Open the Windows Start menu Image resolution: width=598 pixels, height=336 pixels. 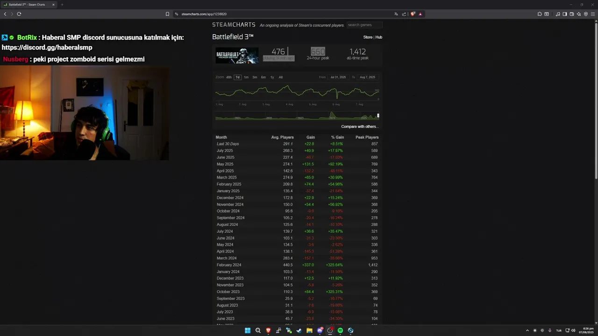248,330
